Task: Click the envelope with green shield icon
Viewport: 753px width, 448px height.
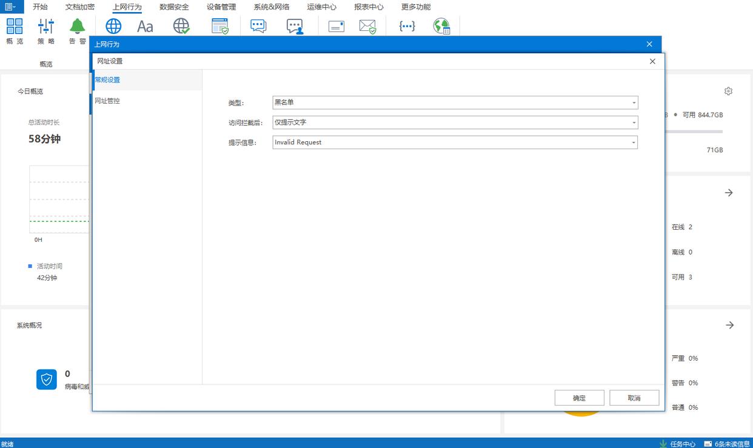Action: (367, 26)
